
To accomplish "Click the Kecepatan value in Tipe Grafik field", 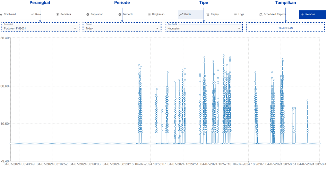I will [174, 29].
